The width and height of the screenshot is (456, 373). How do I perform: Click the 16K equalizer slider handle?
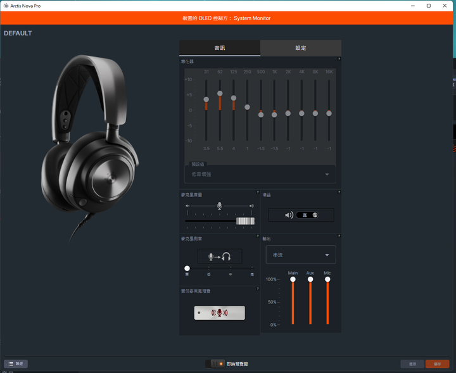[329, 113]
